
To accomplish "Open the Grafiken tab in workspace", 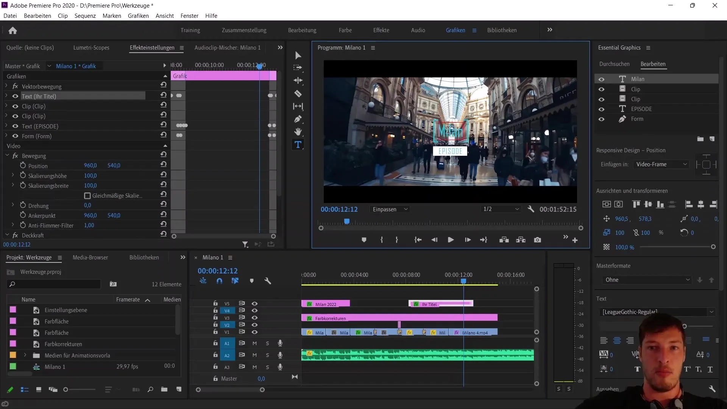I will (x=455, y=30).
